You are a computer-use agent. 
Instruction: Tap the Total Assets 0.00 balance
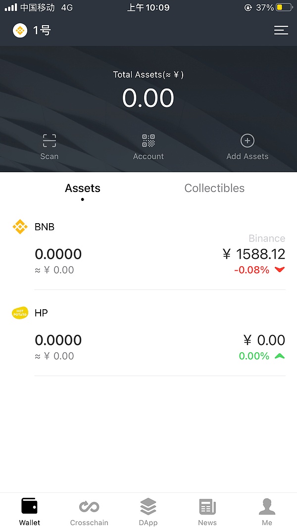[x=148, y=98]
